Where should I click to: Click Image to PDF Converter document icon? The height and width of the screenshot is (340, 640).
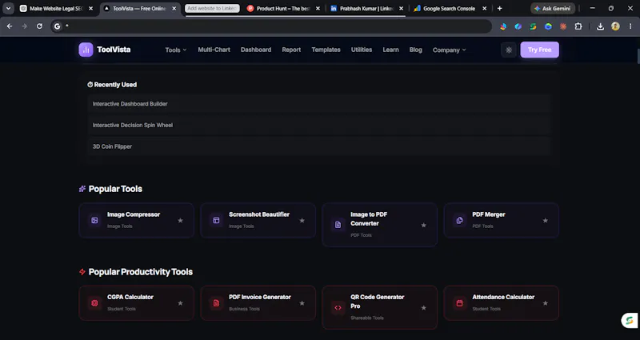coord(338,225)
